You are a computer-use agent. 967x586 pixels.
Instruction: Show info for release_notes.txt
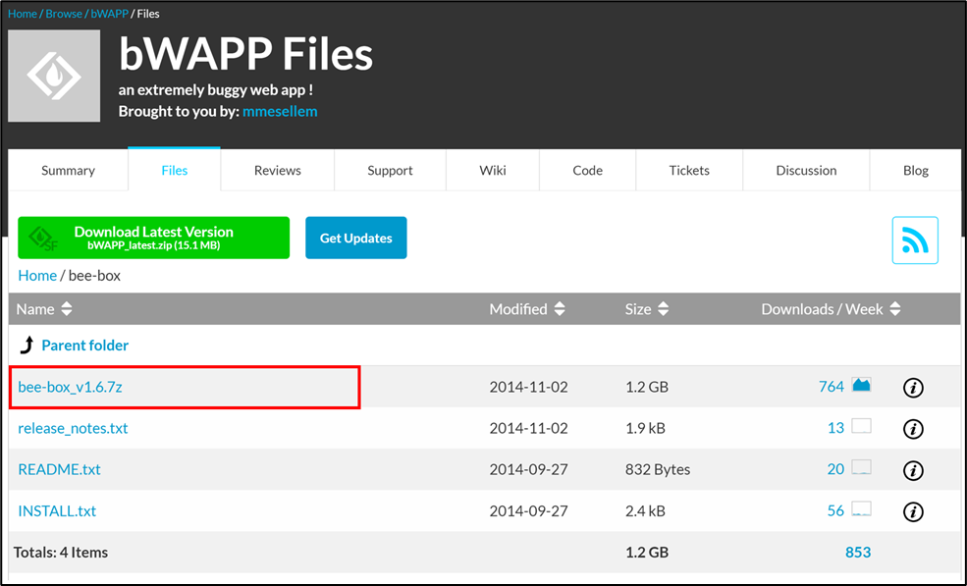(x=913, y=429)
